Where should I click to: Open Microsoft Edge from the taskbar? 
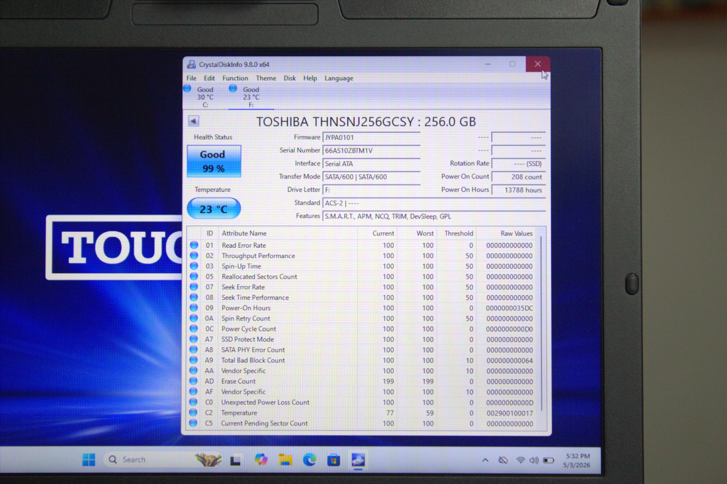click(310, 460)
